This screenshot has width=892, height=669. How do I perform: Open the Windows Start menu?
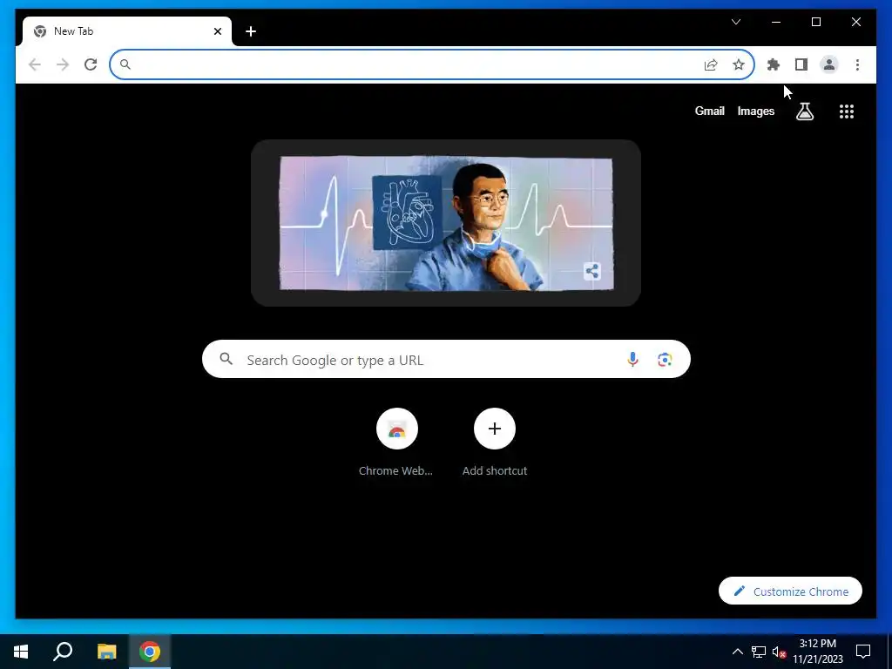click(x=21, y=652)
